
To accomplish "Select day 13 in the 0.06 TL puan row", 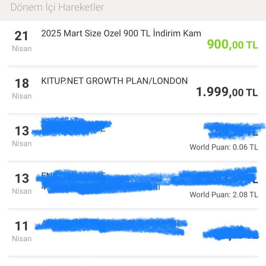I will pos(21,131).
